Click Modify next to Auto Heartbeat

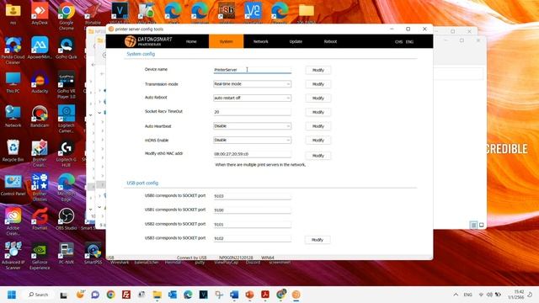coord(318,126)
